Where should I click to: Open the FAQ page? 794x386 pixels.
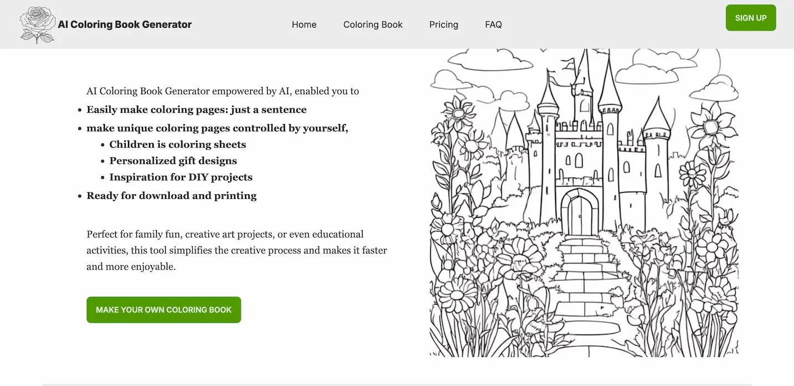(493, 24)
